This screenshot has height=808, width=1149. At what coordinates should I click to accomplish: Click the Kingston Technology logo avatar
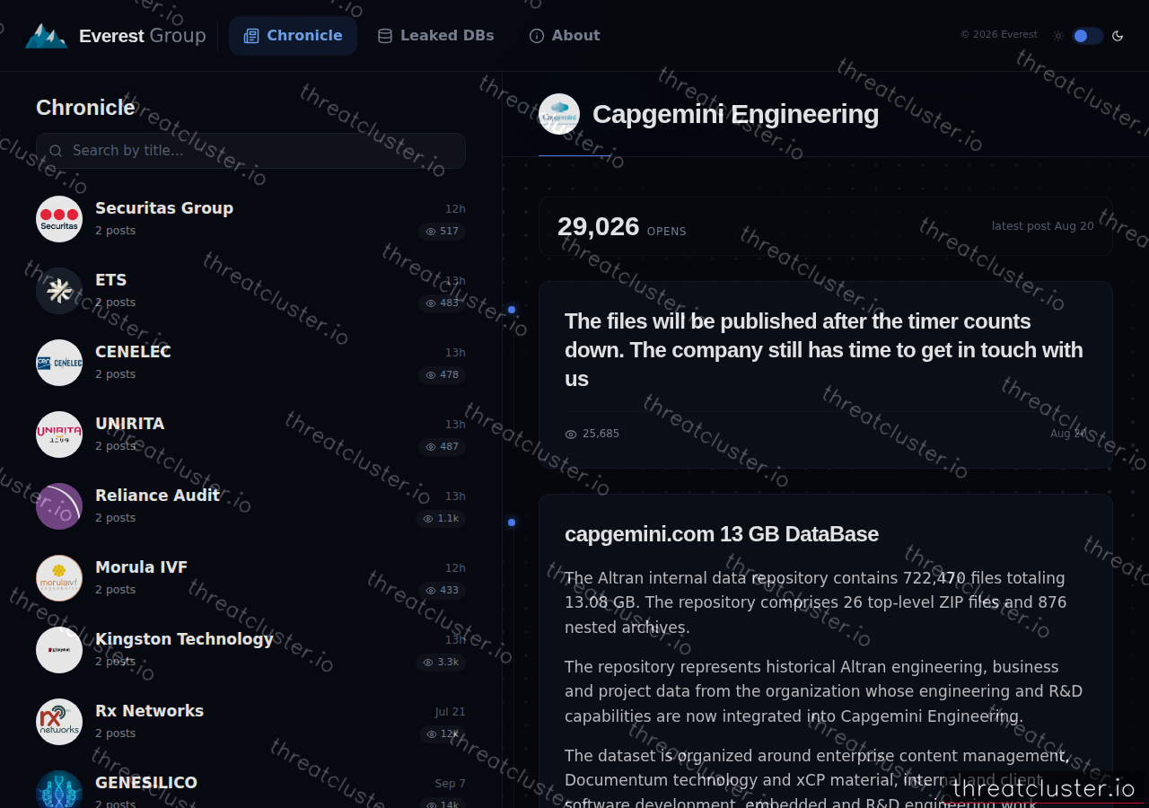[x=59, y=650]
